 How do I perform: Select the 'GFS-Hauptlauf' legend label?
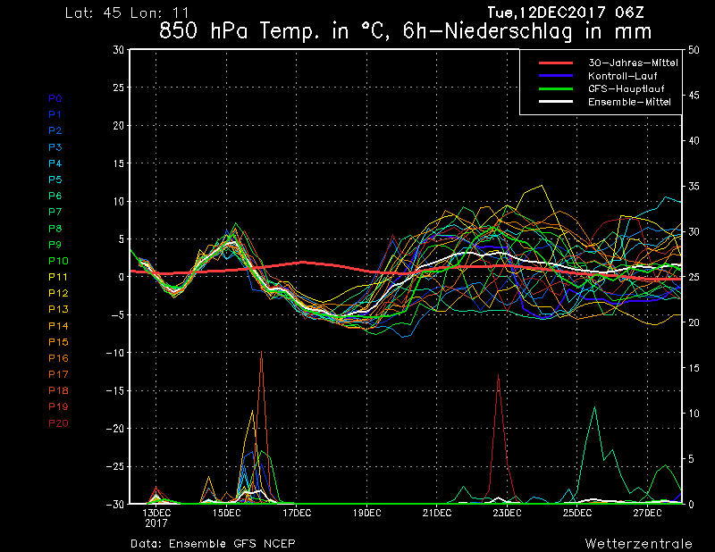pos(627,89)
